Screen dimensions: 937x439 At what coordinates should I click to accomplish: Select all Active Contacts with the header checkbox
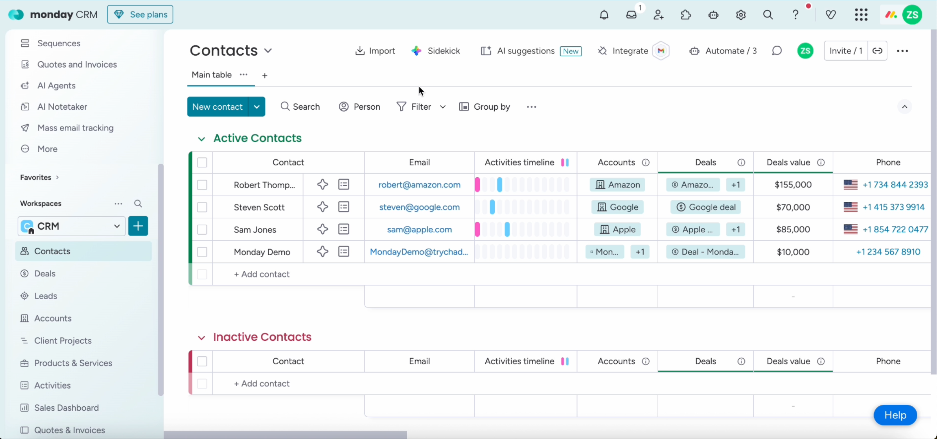pyautogui.click(x=202, y=162)
